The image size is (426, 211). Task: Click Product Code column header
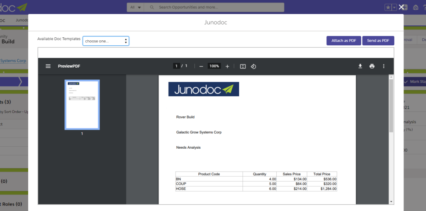click(x=209, y=174)
